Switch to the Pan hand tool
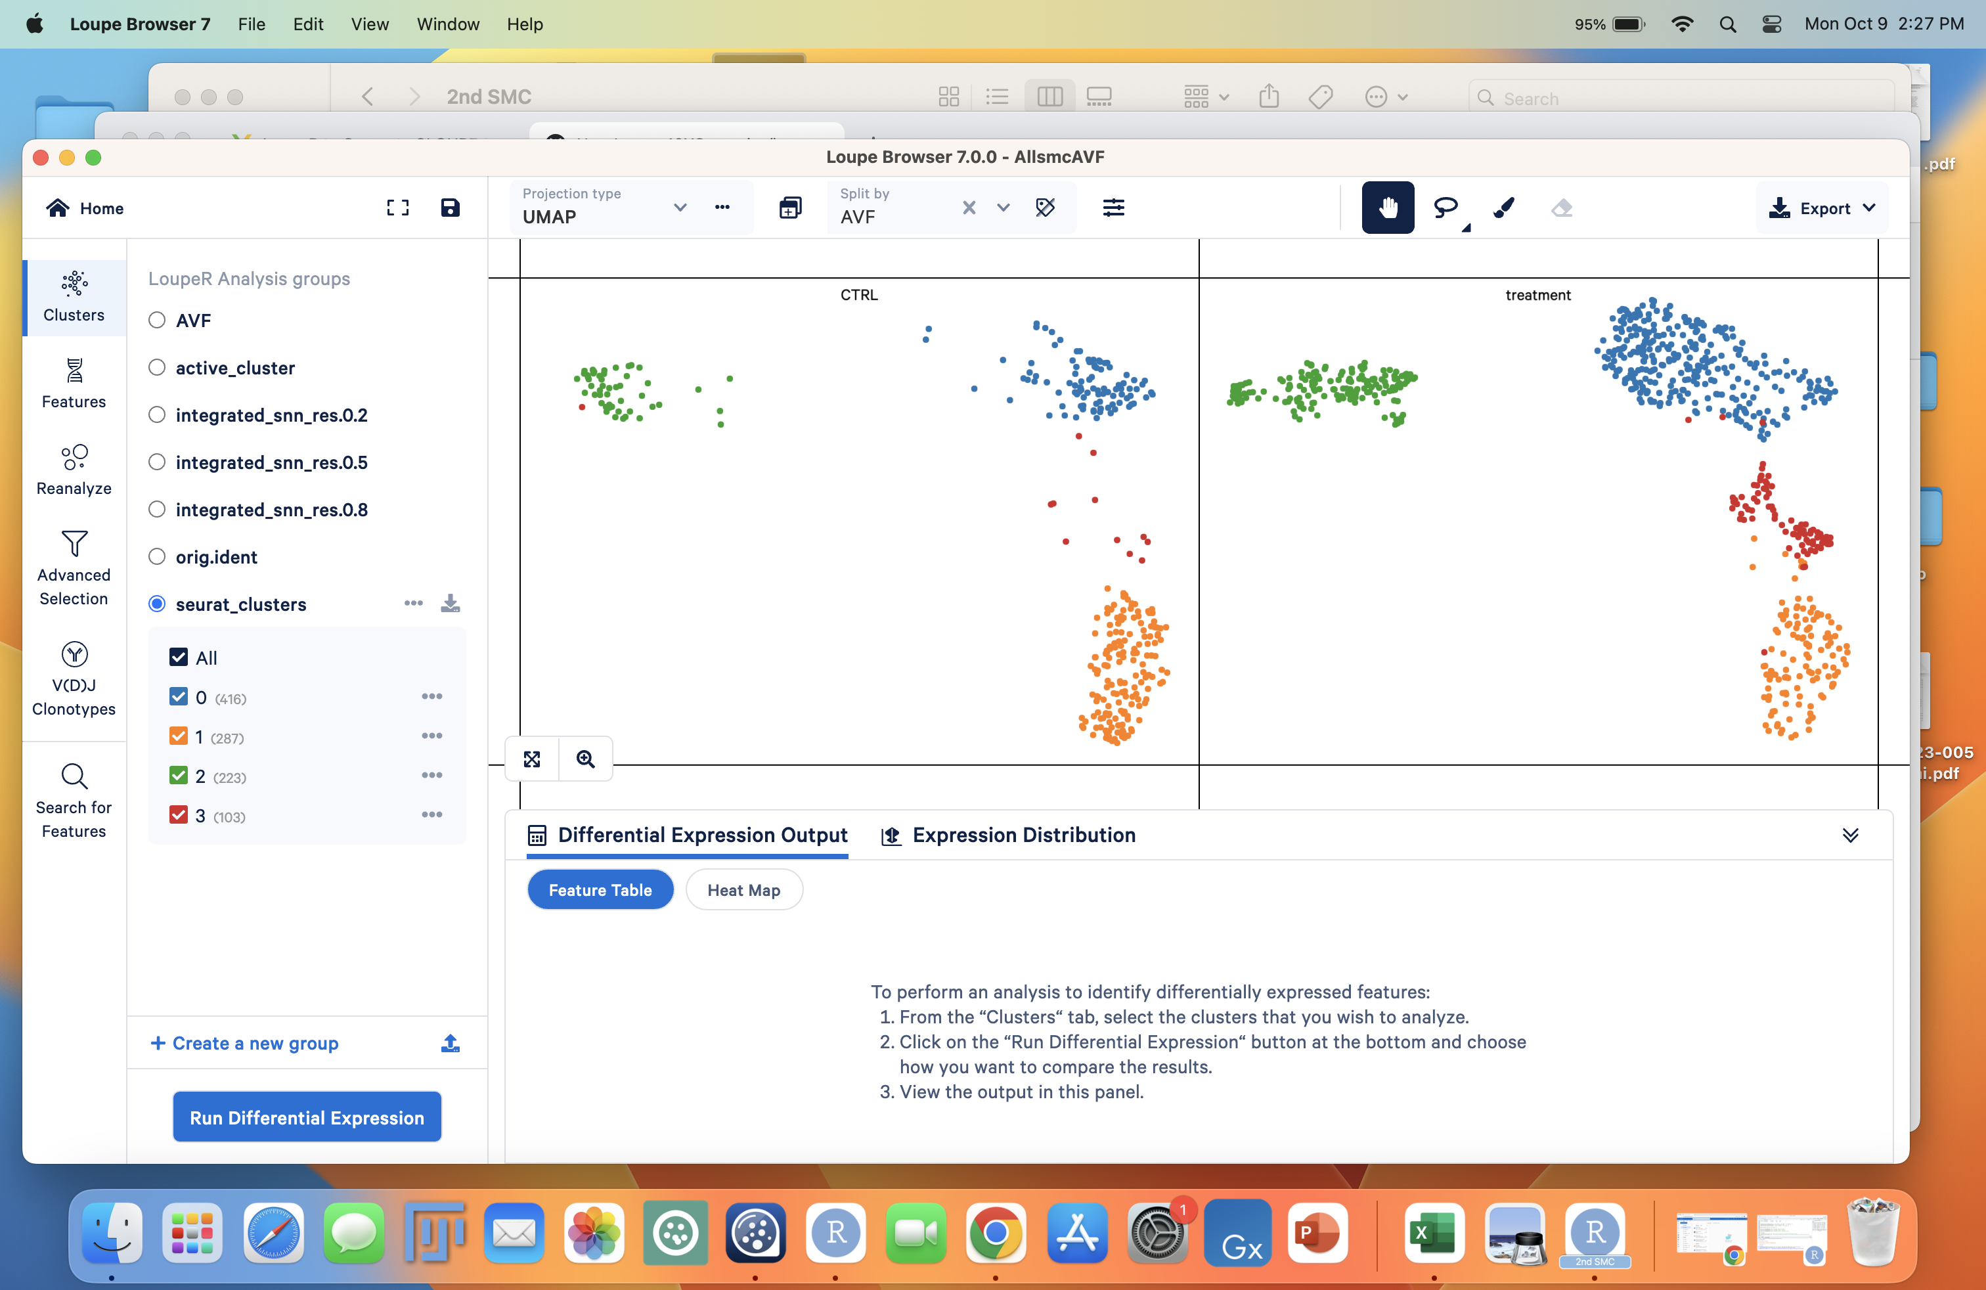This screenshot has width=1986, height=1290. pos(1388,208)
